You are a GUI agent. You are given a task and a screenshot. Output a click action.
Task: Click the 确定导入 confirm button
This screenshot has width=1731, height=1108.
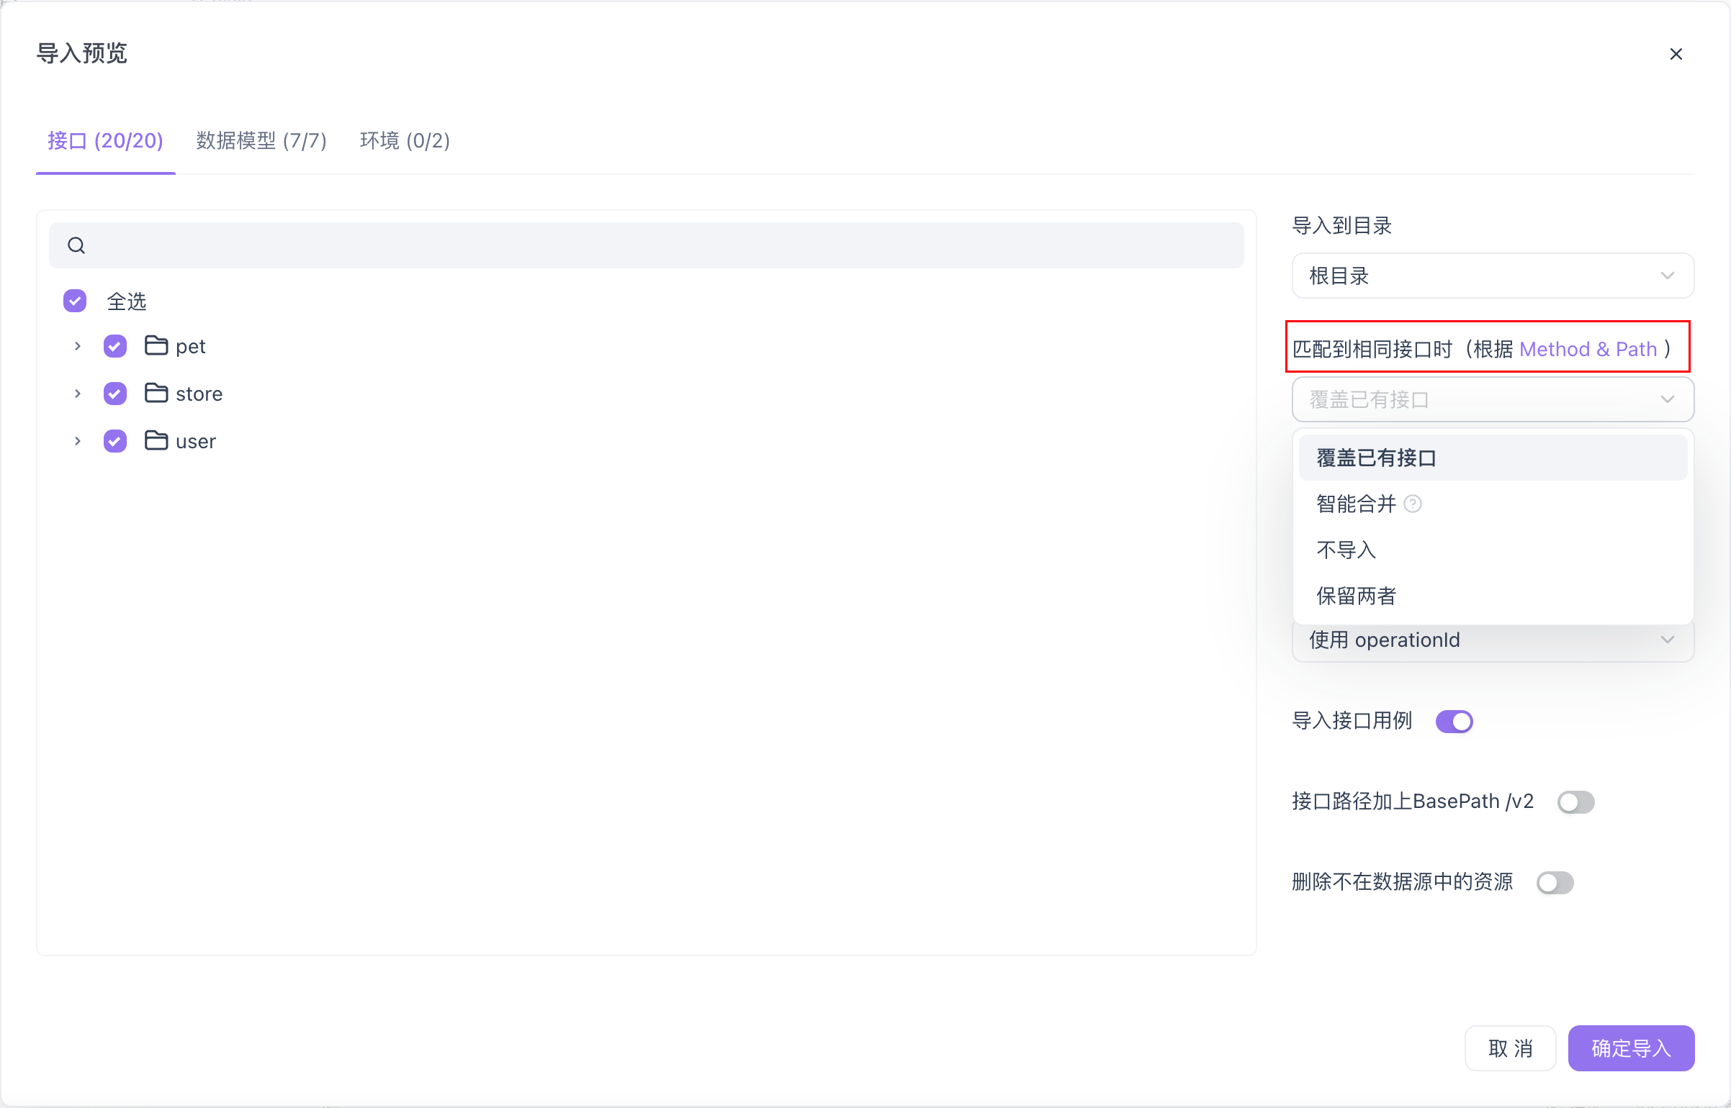coord(1630,1048)
